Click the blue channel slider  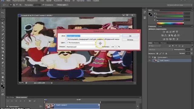click(170, 19)
